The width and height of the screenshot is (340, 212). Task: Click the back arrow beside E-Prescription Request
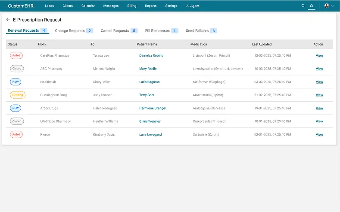8,20
